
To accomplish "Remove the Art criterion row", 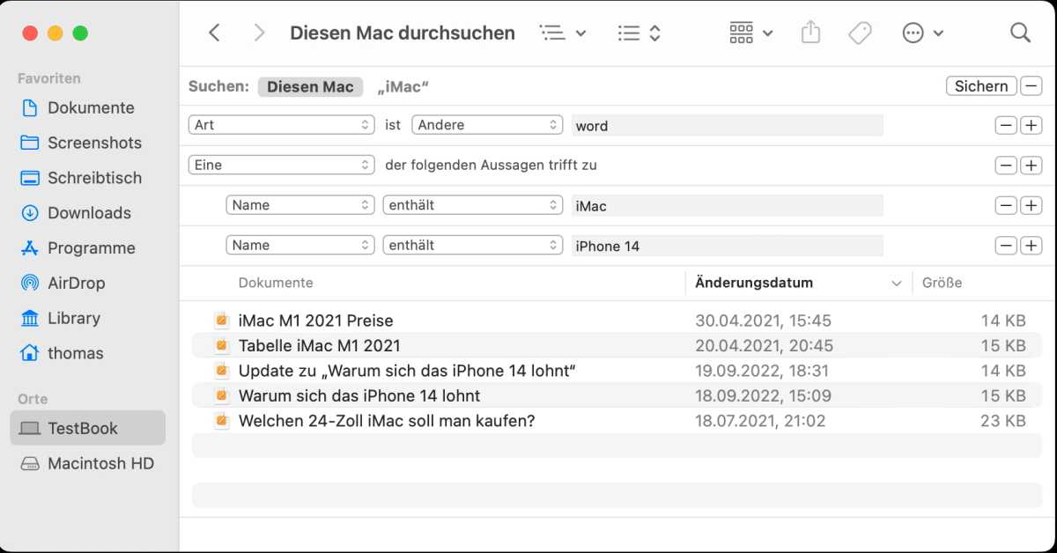I will click(x=1006, y=125).
